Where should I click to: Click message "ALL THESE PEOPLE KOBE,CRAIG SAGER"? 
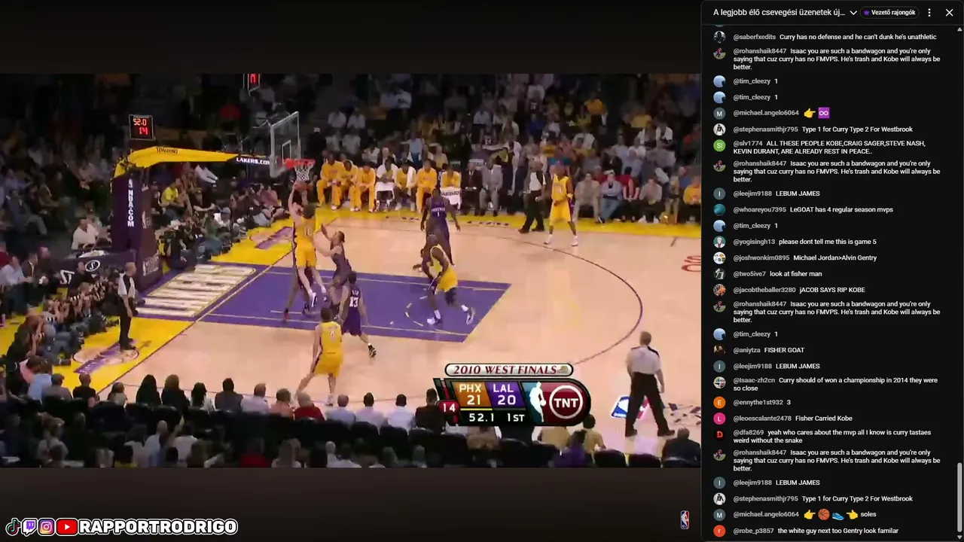pos(829,148)
